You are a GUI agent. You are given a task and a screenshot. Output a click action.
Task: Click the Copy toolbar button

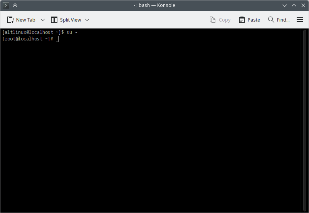(220, 20)
